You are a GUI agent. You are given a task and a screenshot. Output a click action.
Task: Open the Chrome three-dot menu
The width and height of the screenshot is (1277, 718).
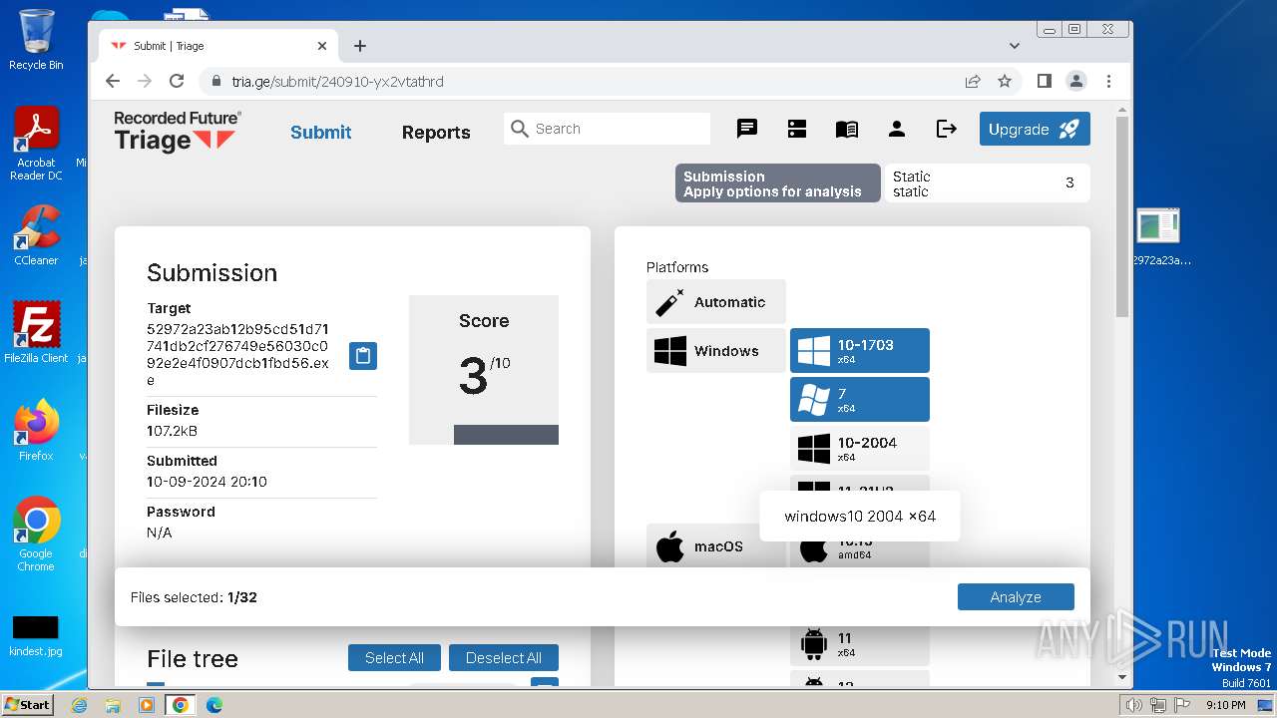click(1108, 81)
